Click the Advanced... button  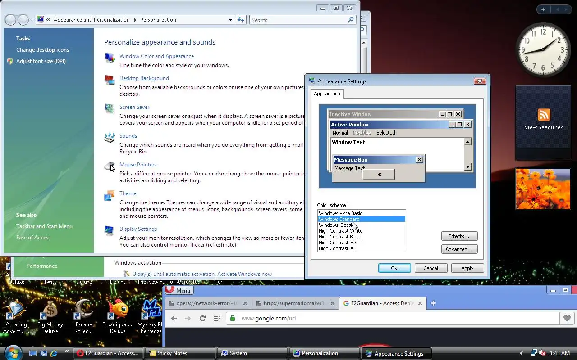click(459, 249)
